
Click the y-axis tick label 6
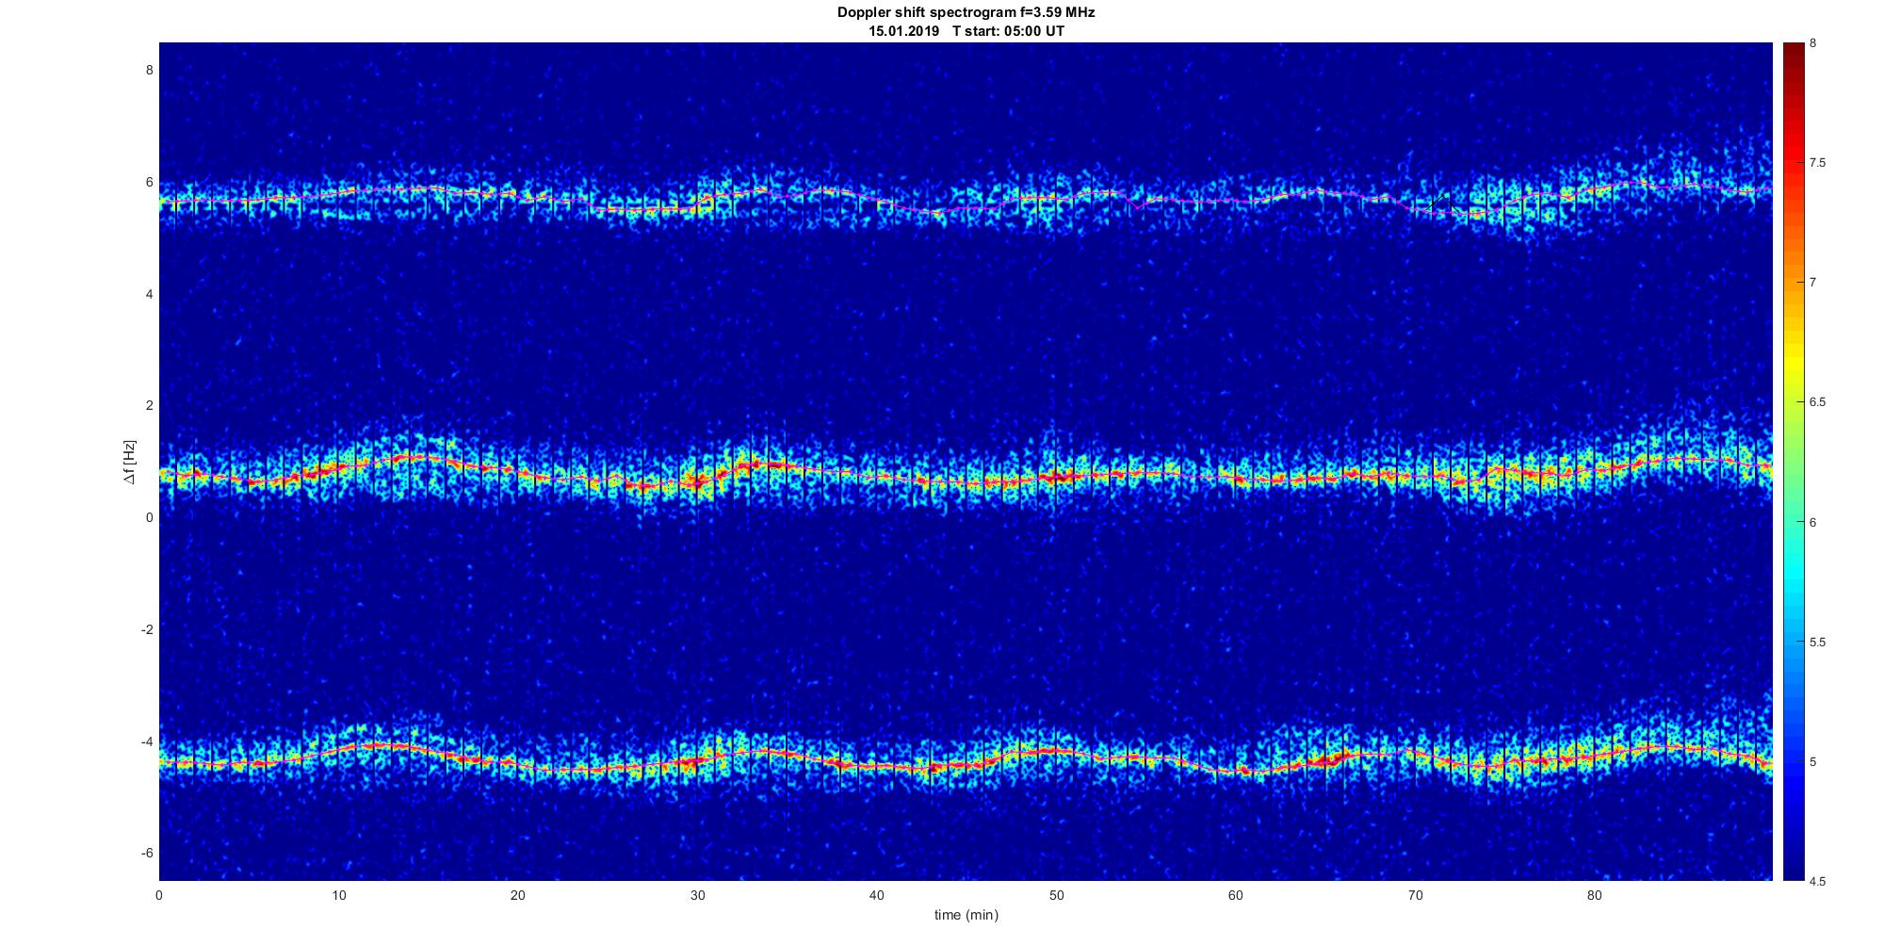tap(149, 182)
